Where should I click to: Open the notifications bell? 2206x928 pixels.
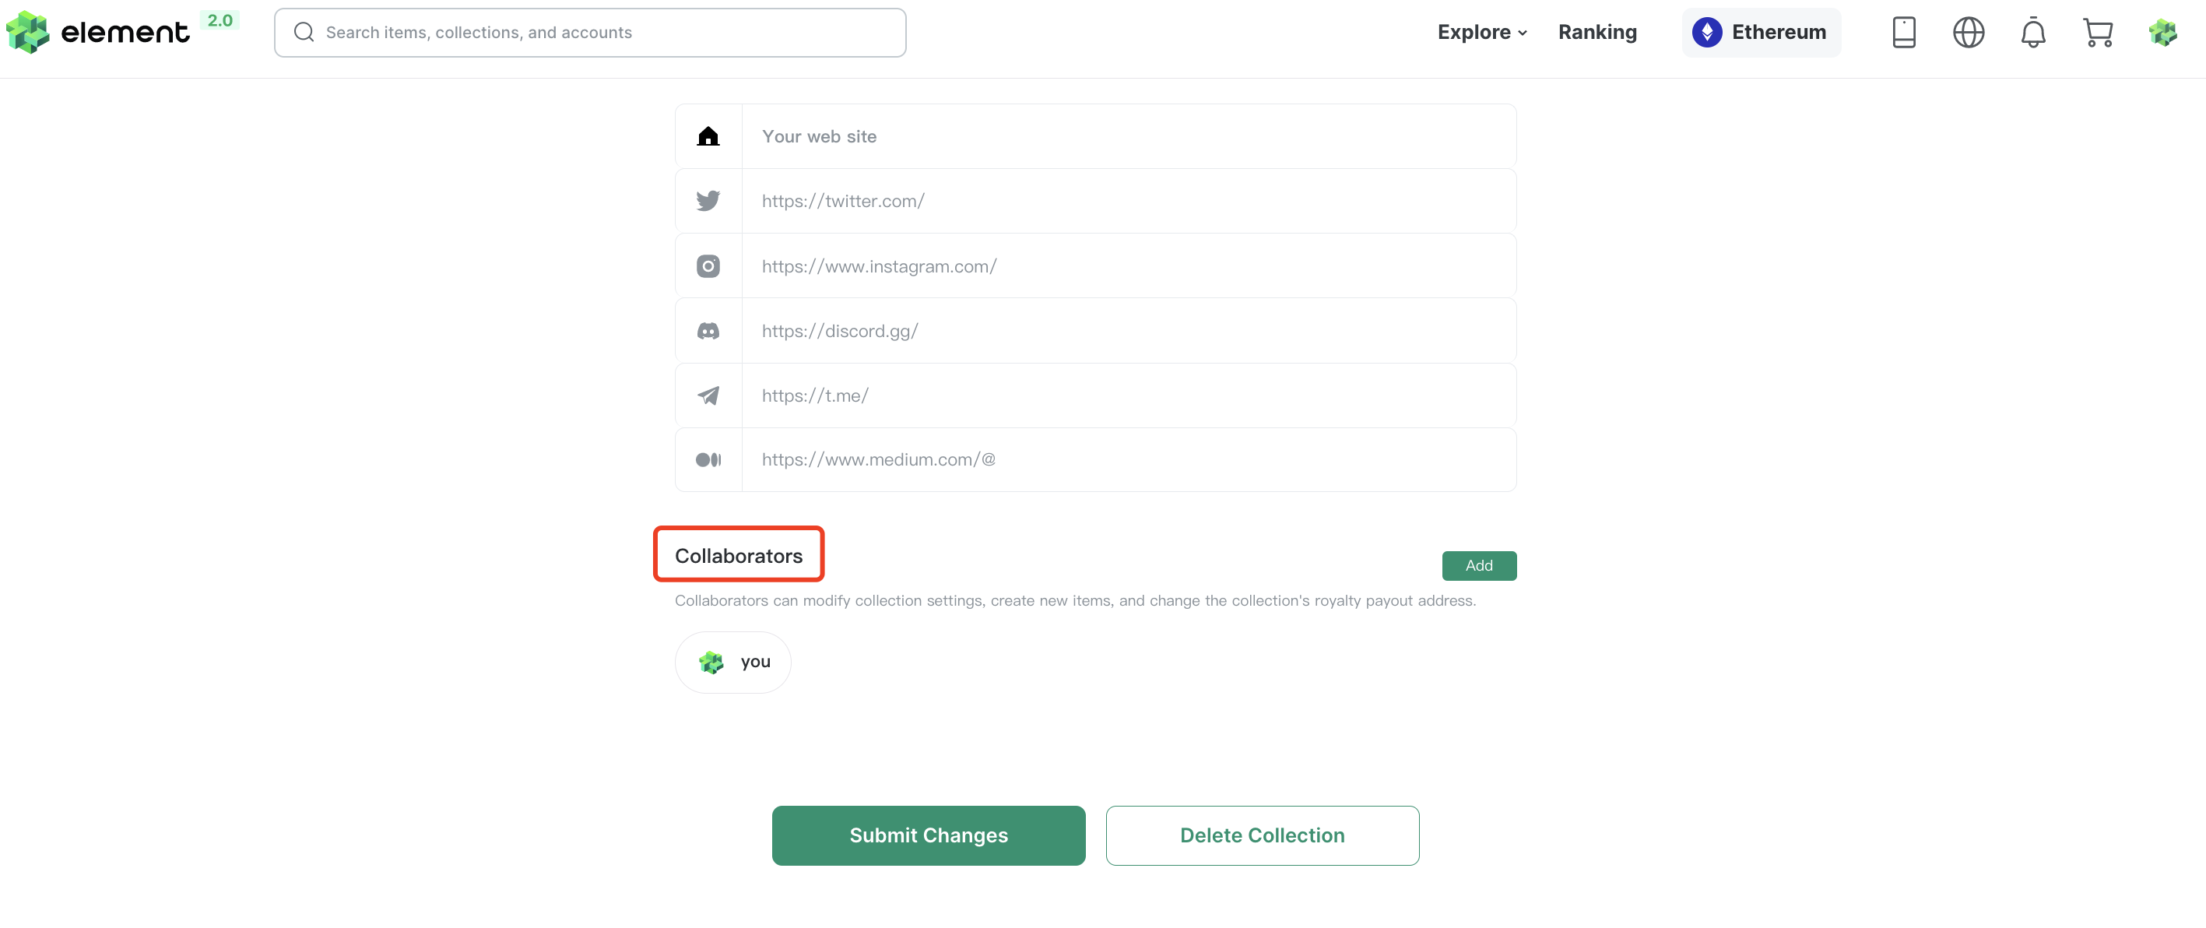coord(2033,33)
